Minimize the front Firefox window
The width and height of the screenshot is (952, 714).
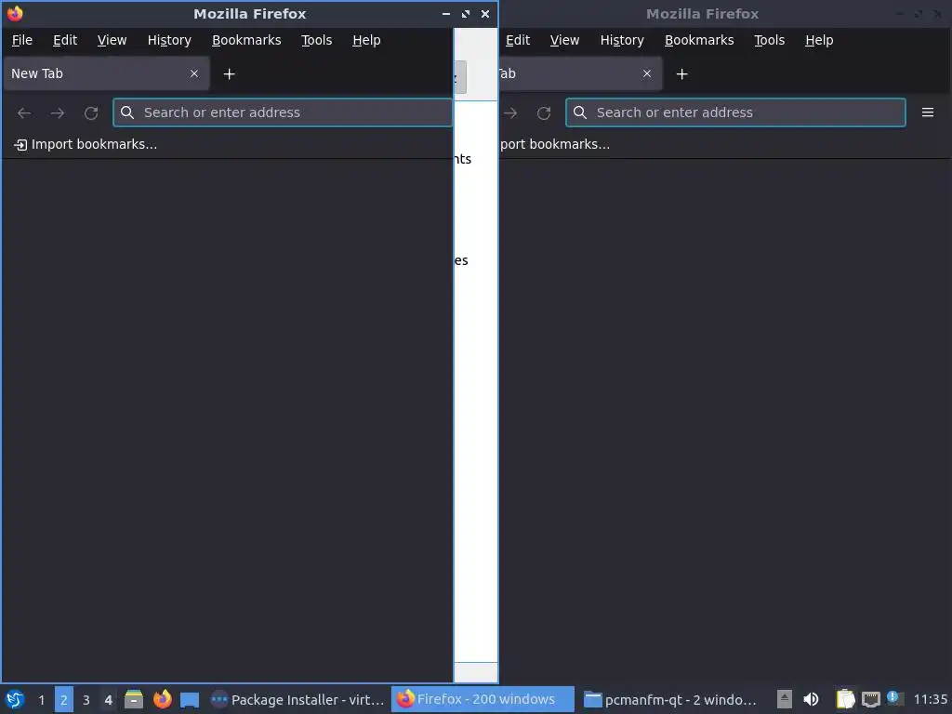coord(446,13)
